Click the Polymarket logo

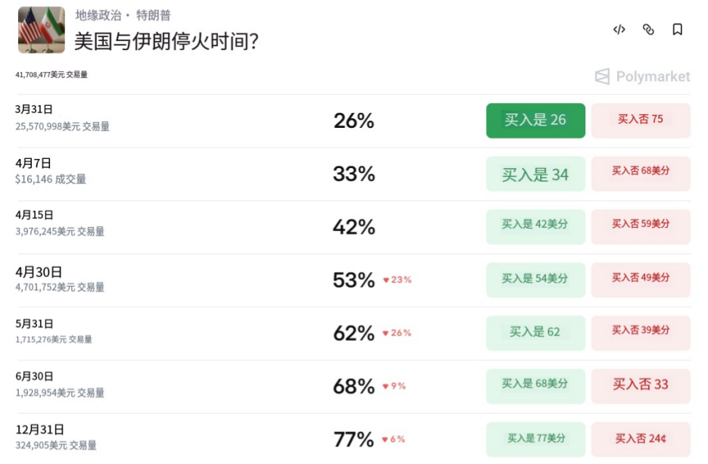pyautogui.click(x=642, y=76)
